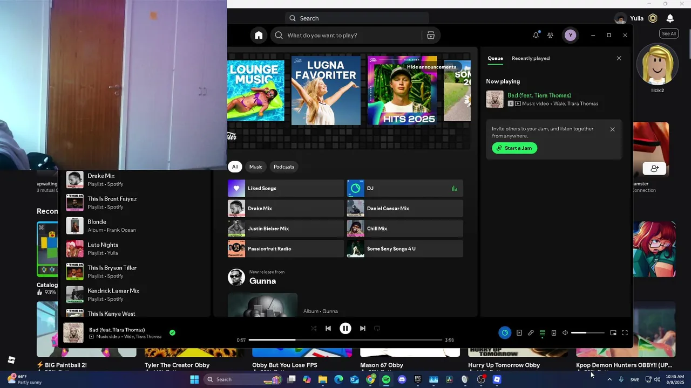Enter full screen in Spotify player
The height and width of the screenshot is (388, 691).
click(625, 332)
